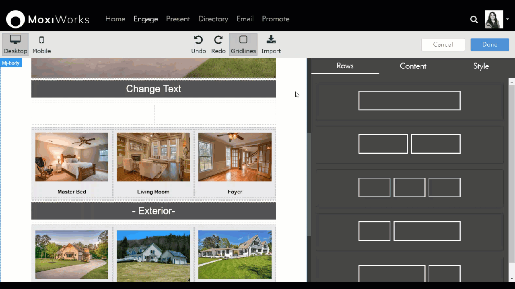Click the Master Bed photo thumbnail
515x289 pixels.
pyautogui.click(x=72, y=157)
